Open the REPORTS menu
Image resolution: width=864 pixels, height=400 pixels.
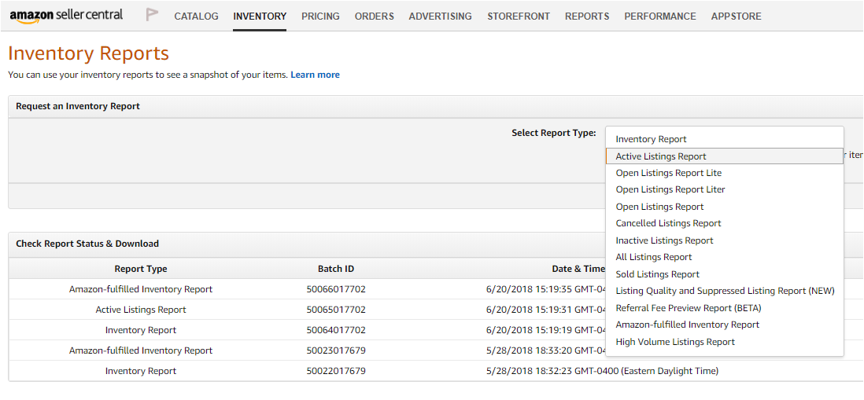[587, 17]
